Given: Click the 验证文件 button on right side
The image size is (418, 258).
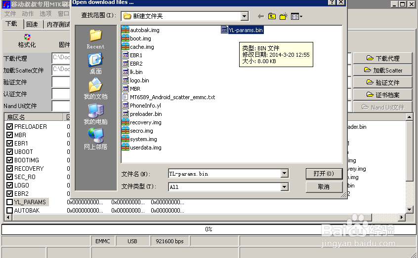Looking at the screenshot, I should [382, 82].
